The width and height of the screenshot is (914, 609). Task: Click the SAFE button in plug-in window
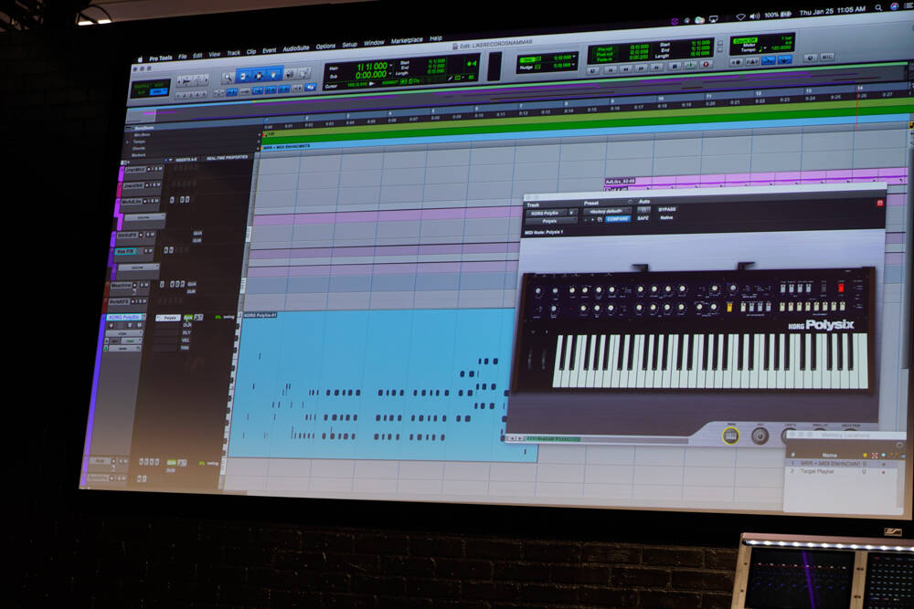point(643,218)
